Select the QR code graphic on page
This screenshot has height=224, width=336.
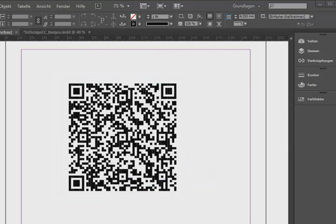pos(123,137)
